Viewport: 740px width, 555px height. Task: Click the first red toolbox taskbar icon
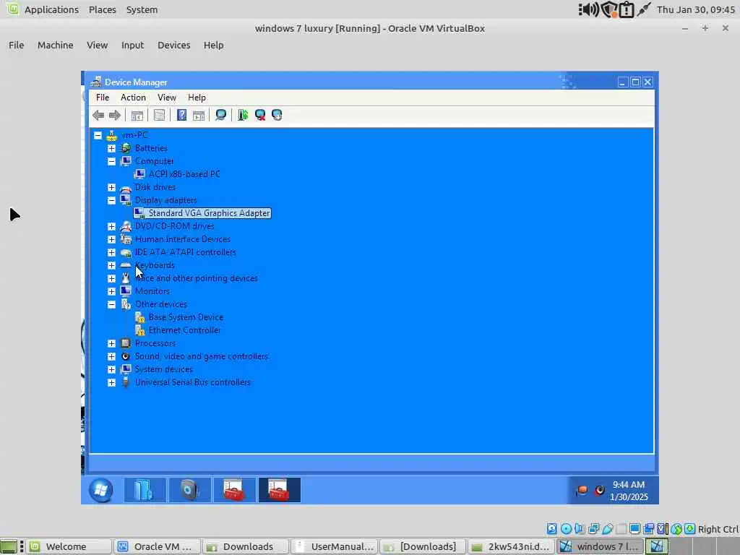click(234, 490)
